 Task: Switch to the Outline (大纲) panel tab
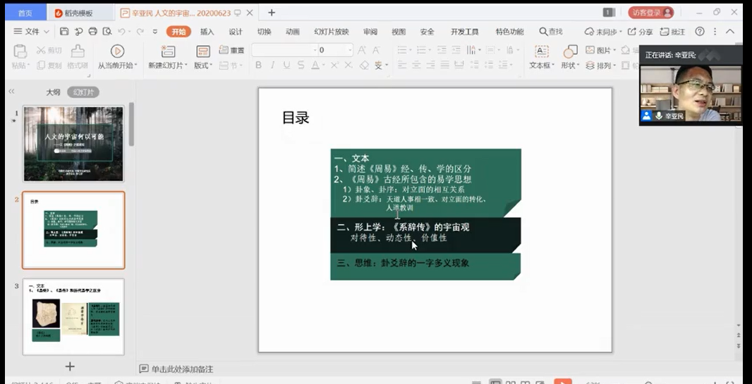53,92
